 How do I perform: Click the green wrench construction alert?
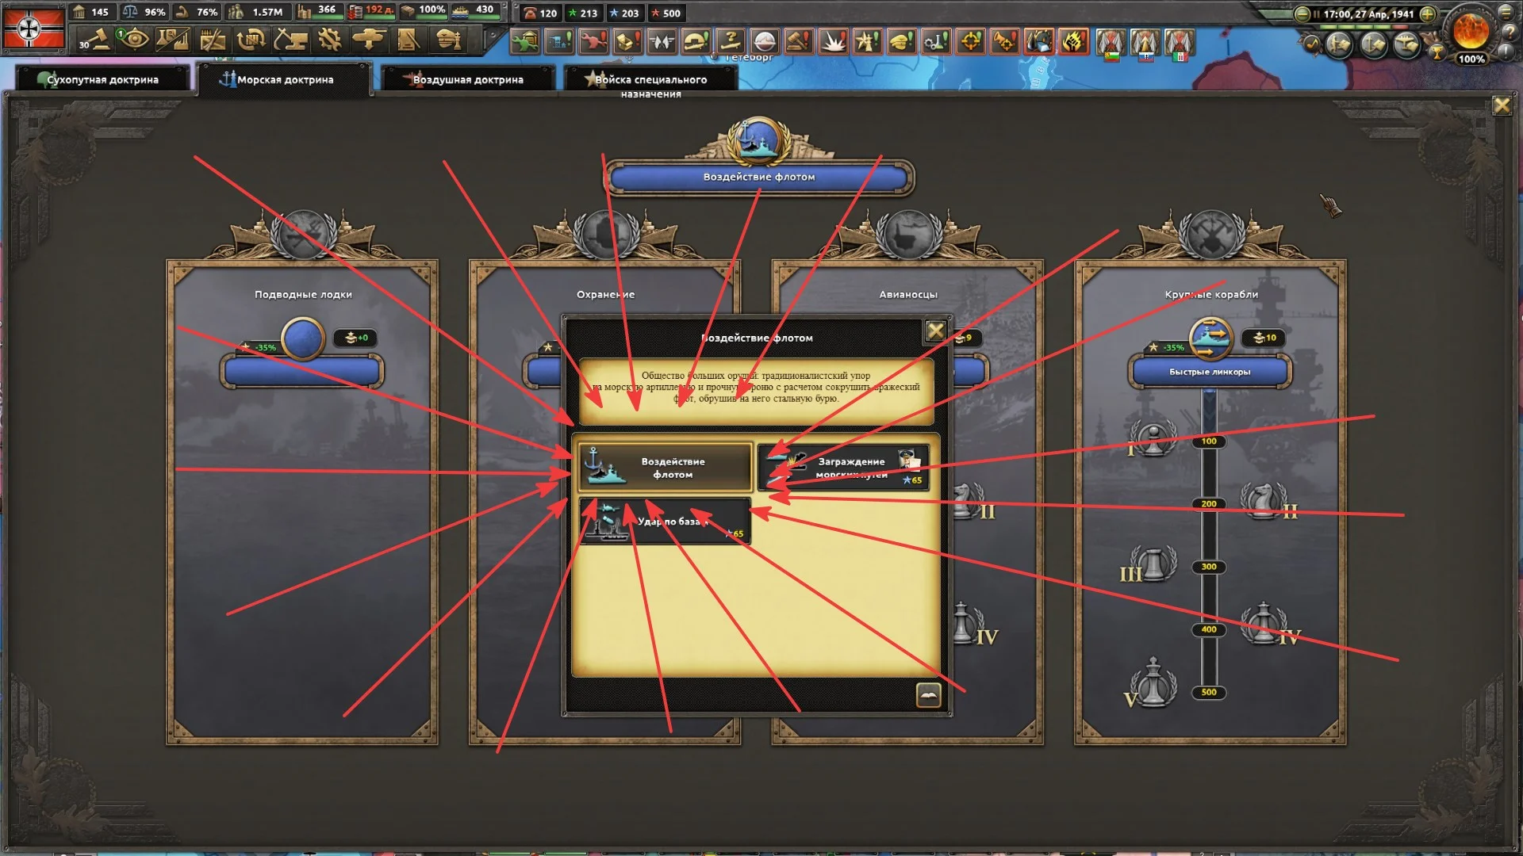tap(524, 40)
